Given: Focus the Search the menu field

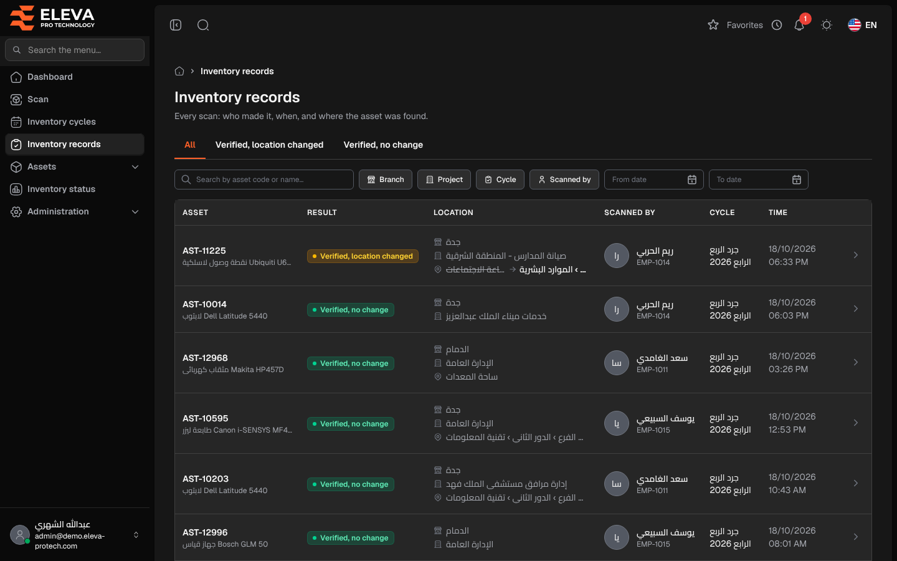Looking at the screenshot, I should click(x=75, y=50).
